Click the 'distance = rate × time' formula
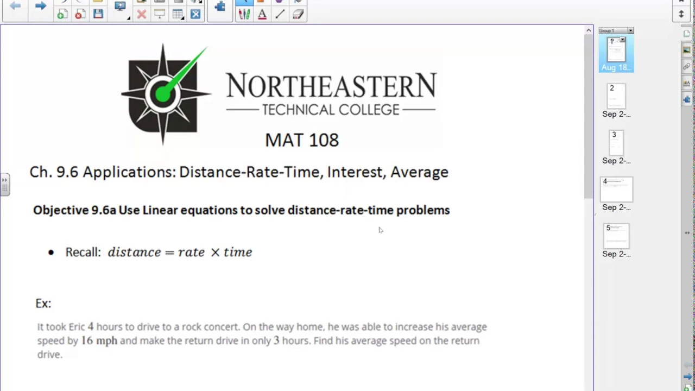Screen dimensions: 695x391 tap(180, 252)
